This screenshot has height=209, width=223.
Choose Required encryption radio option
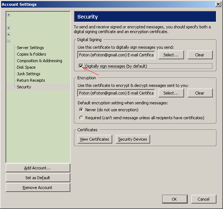(x=81, y=118)
